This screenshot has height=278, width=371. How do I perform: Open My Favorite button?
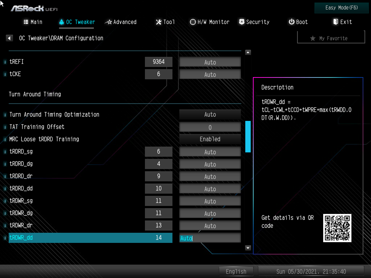(x=331, y=38)
